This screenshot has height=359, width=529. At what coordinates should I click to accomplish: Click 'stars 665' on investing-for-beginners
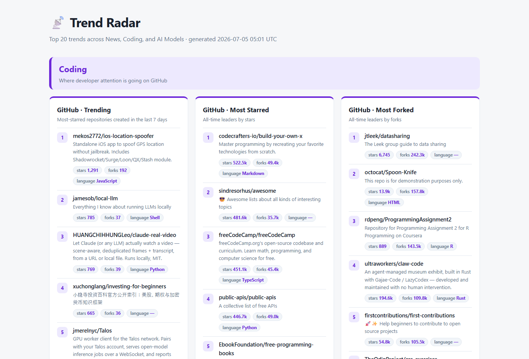tap(86, 313)
